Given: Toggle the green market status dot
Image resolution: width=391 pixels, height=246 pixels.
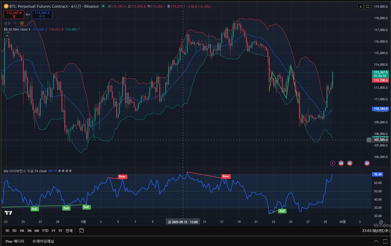Looking at the screenshot, I should tap(103, 6).
